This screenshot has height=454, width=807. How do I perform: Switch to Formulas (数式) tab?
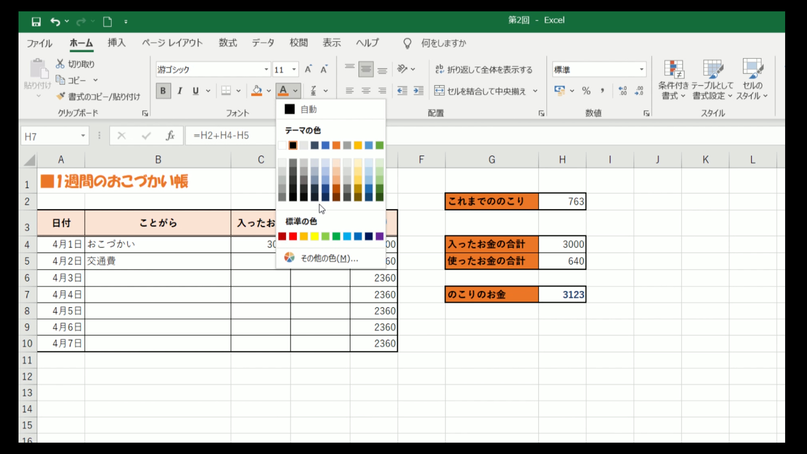(x=228, y=43)
